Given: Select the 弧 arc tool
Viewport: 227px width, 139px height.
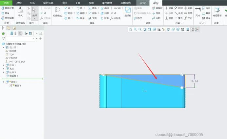Looking at the screenshot, I should [80, 8].
